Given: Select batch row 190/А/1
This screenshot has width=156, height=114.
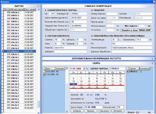Looking at the screenshot, I should point(20,18).
